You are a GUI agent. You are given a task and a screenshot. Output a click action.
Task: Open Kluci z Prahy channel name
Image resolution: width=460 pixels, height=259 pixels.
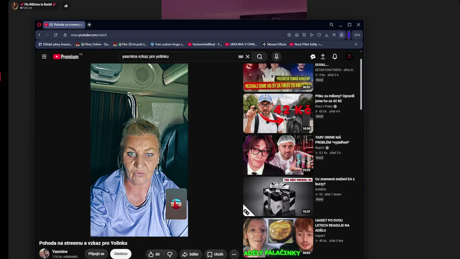(324, 106)
